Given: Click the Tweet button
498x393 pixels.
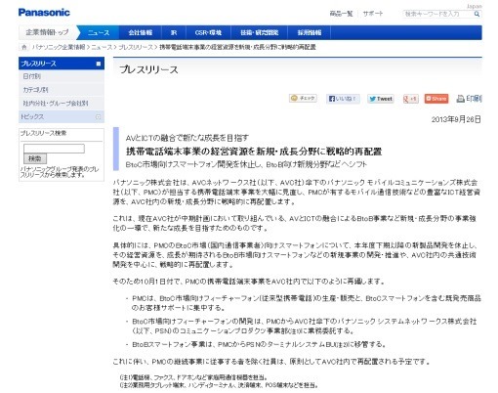Looking at the screenshot, I should coord(381,99).
